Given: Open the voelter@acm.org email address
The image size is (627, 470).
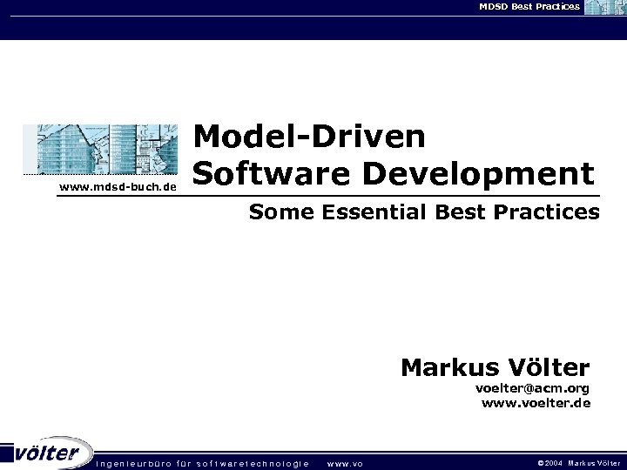Looking at the screenshot, I should point(532,388).
